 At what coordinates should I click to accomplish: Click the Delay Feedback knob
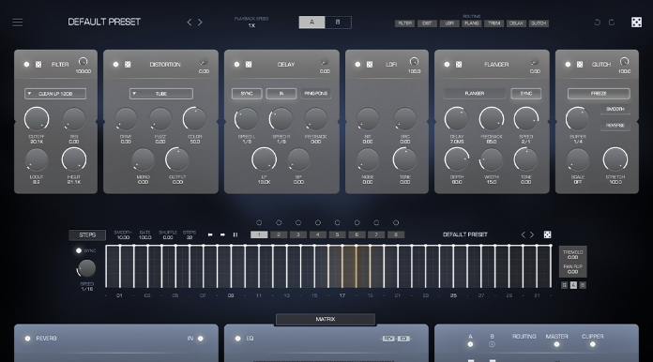(315, 119)
